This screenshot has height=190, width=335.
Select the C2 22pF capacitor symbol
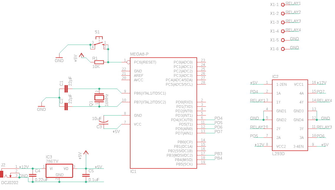(x=66, y=106)
